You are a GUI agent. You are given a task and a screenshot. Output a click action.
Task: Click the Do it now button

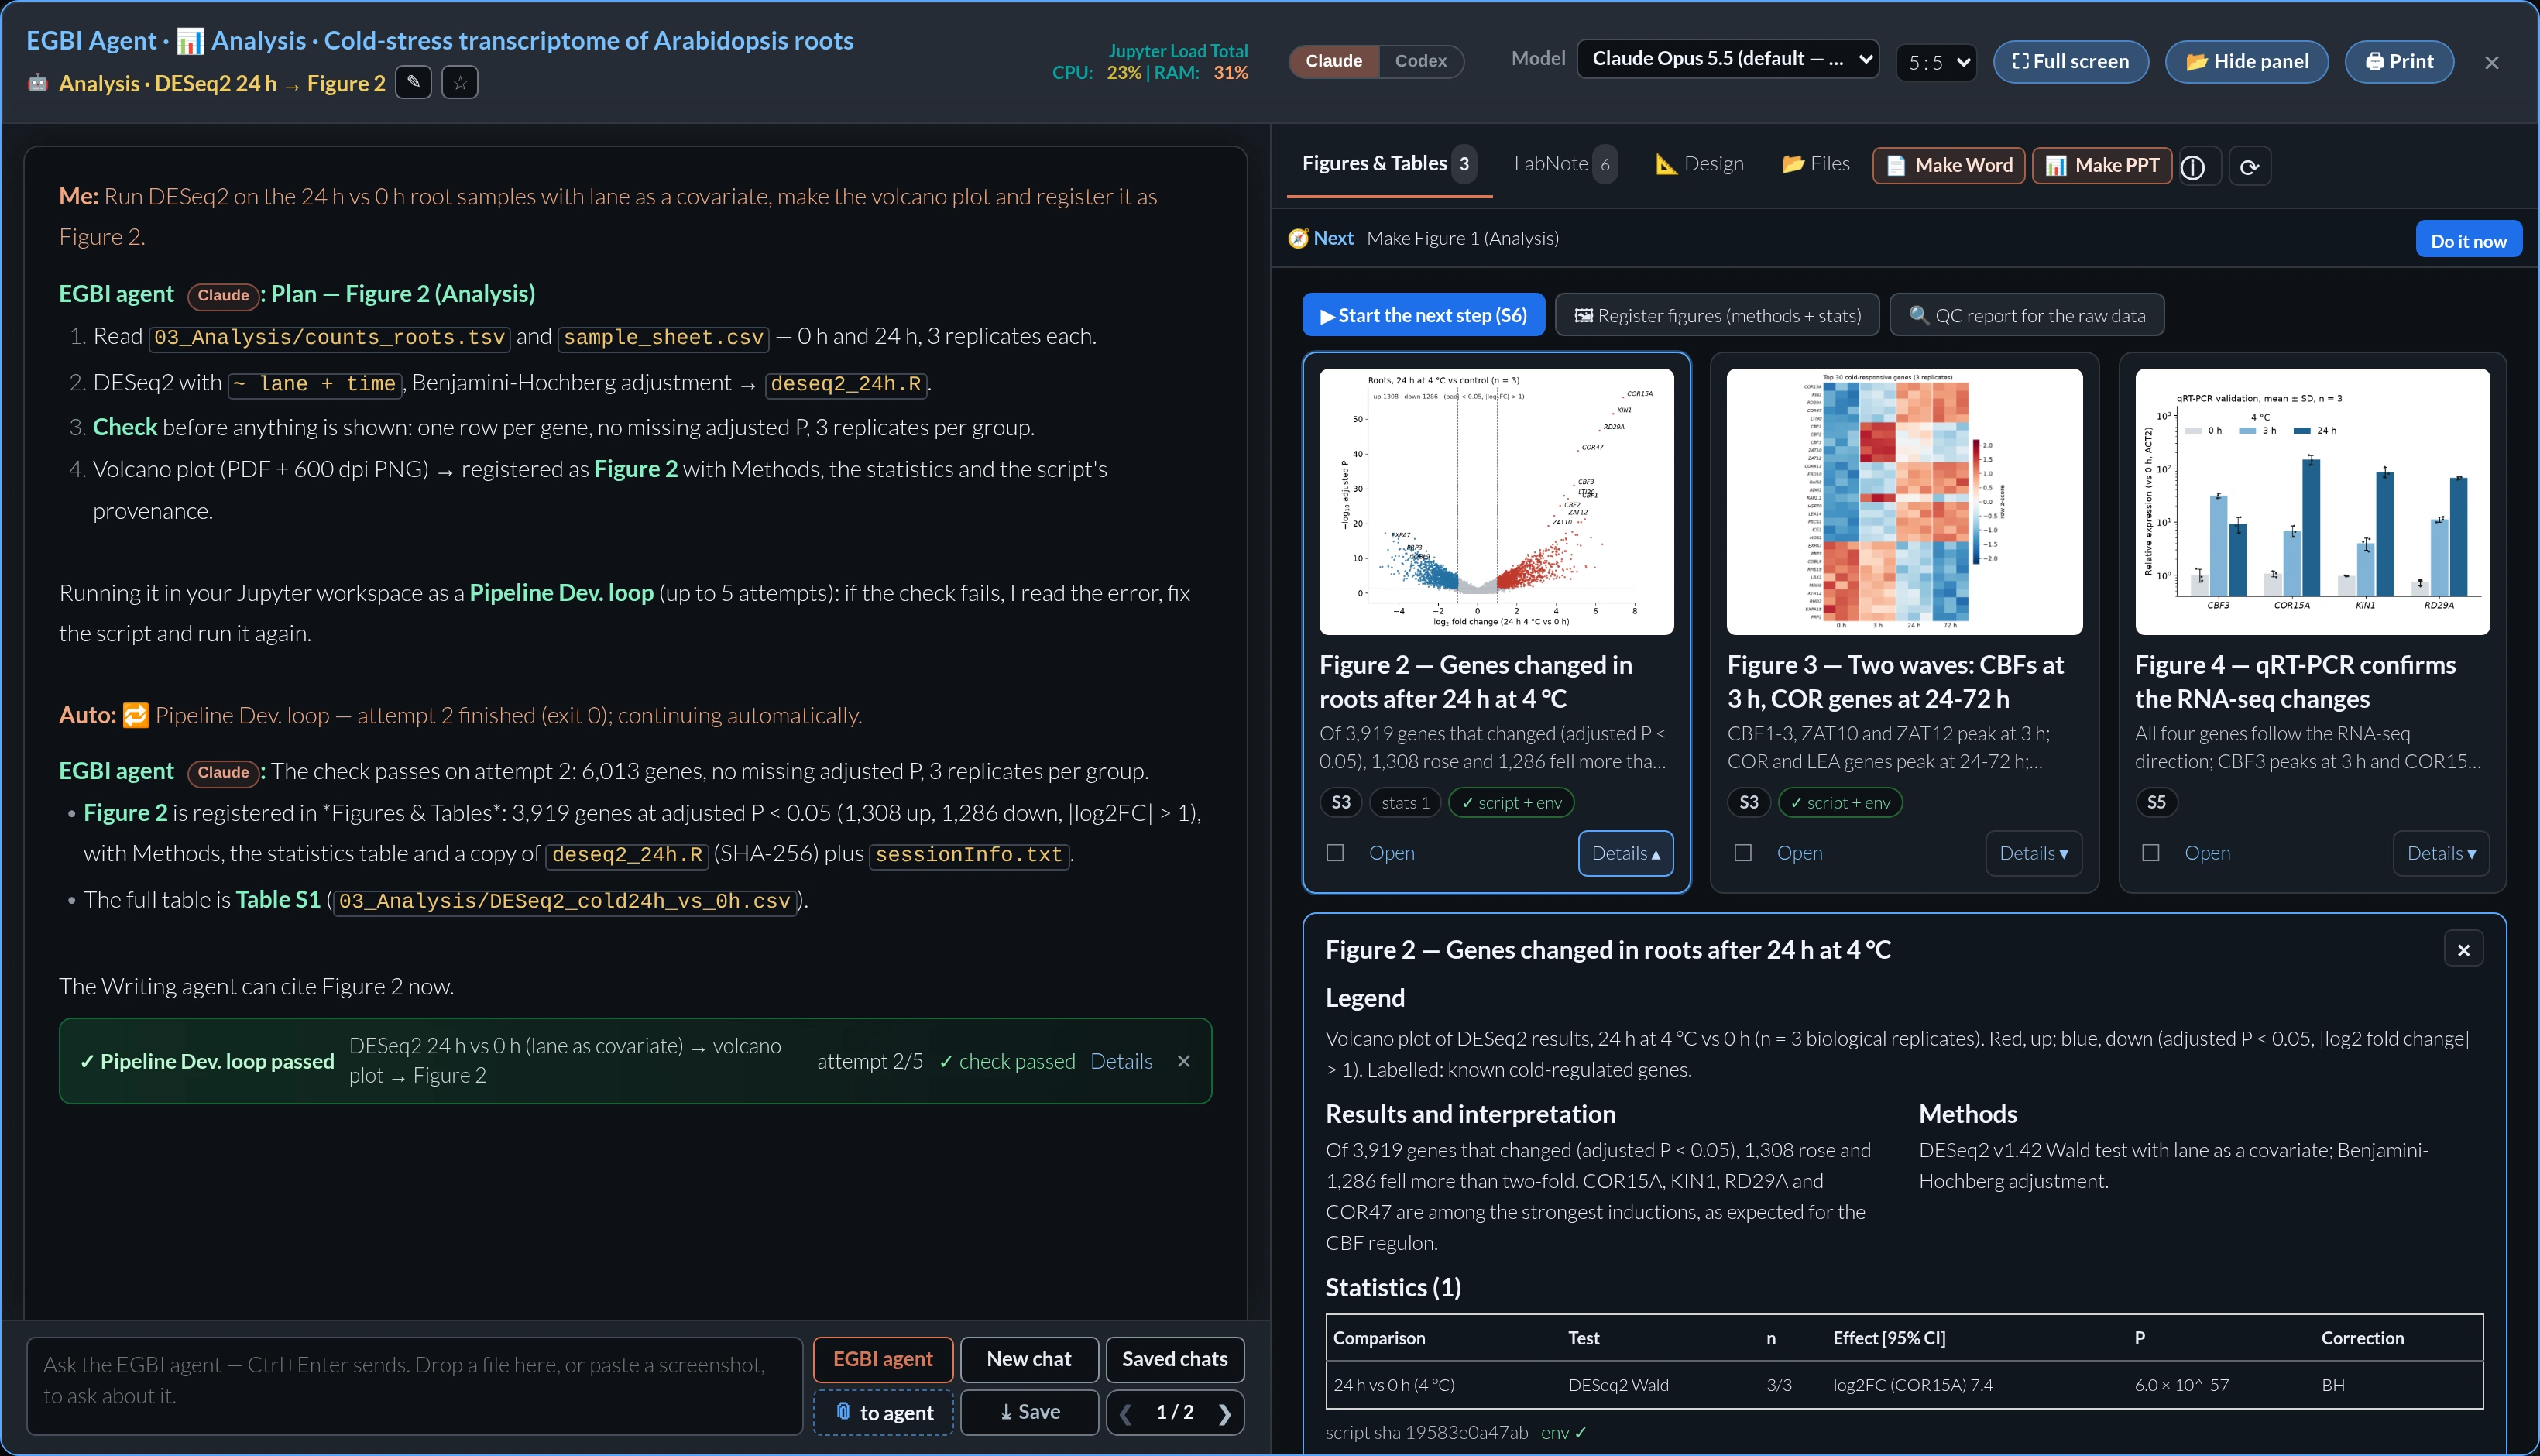2468,240
